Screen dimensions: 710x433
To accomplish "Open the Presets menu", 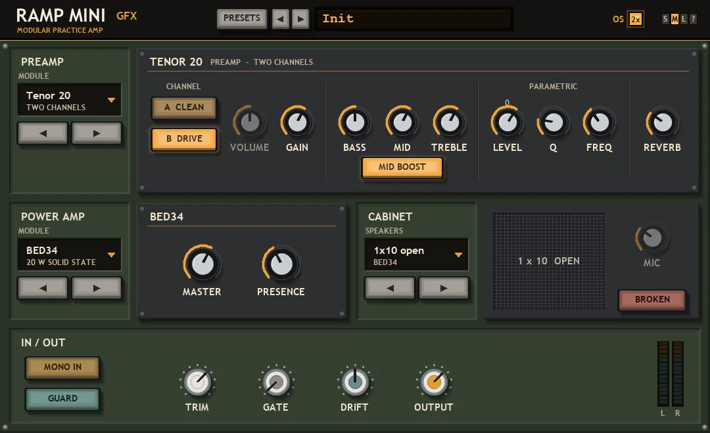I will [242, 18].
